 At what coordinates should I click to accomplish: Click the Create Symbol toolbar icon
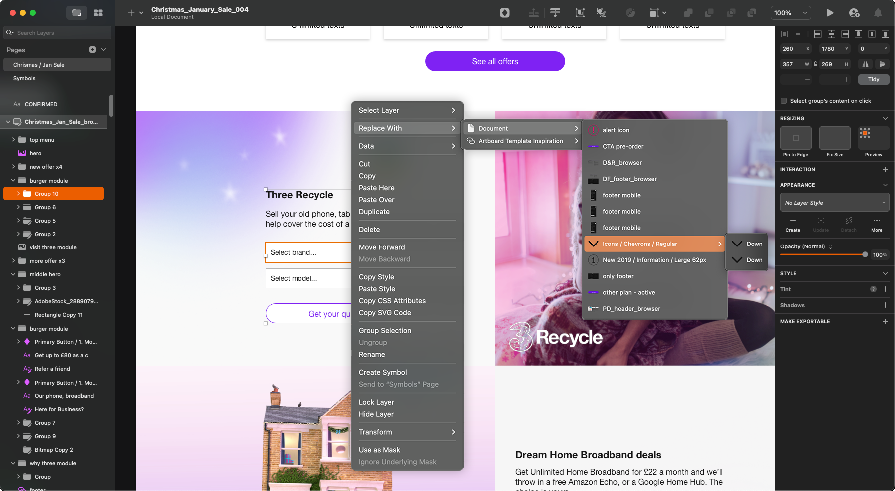pyautogui.click(x=505, y=13)
